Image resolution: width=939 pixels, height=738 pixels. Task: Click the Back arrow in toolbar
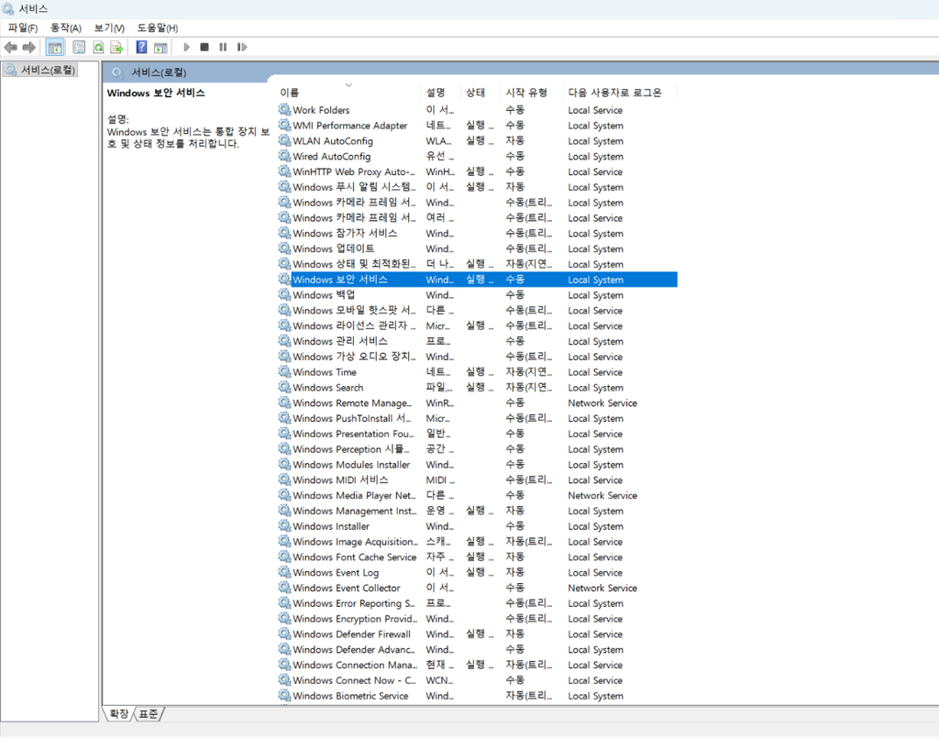11,48
